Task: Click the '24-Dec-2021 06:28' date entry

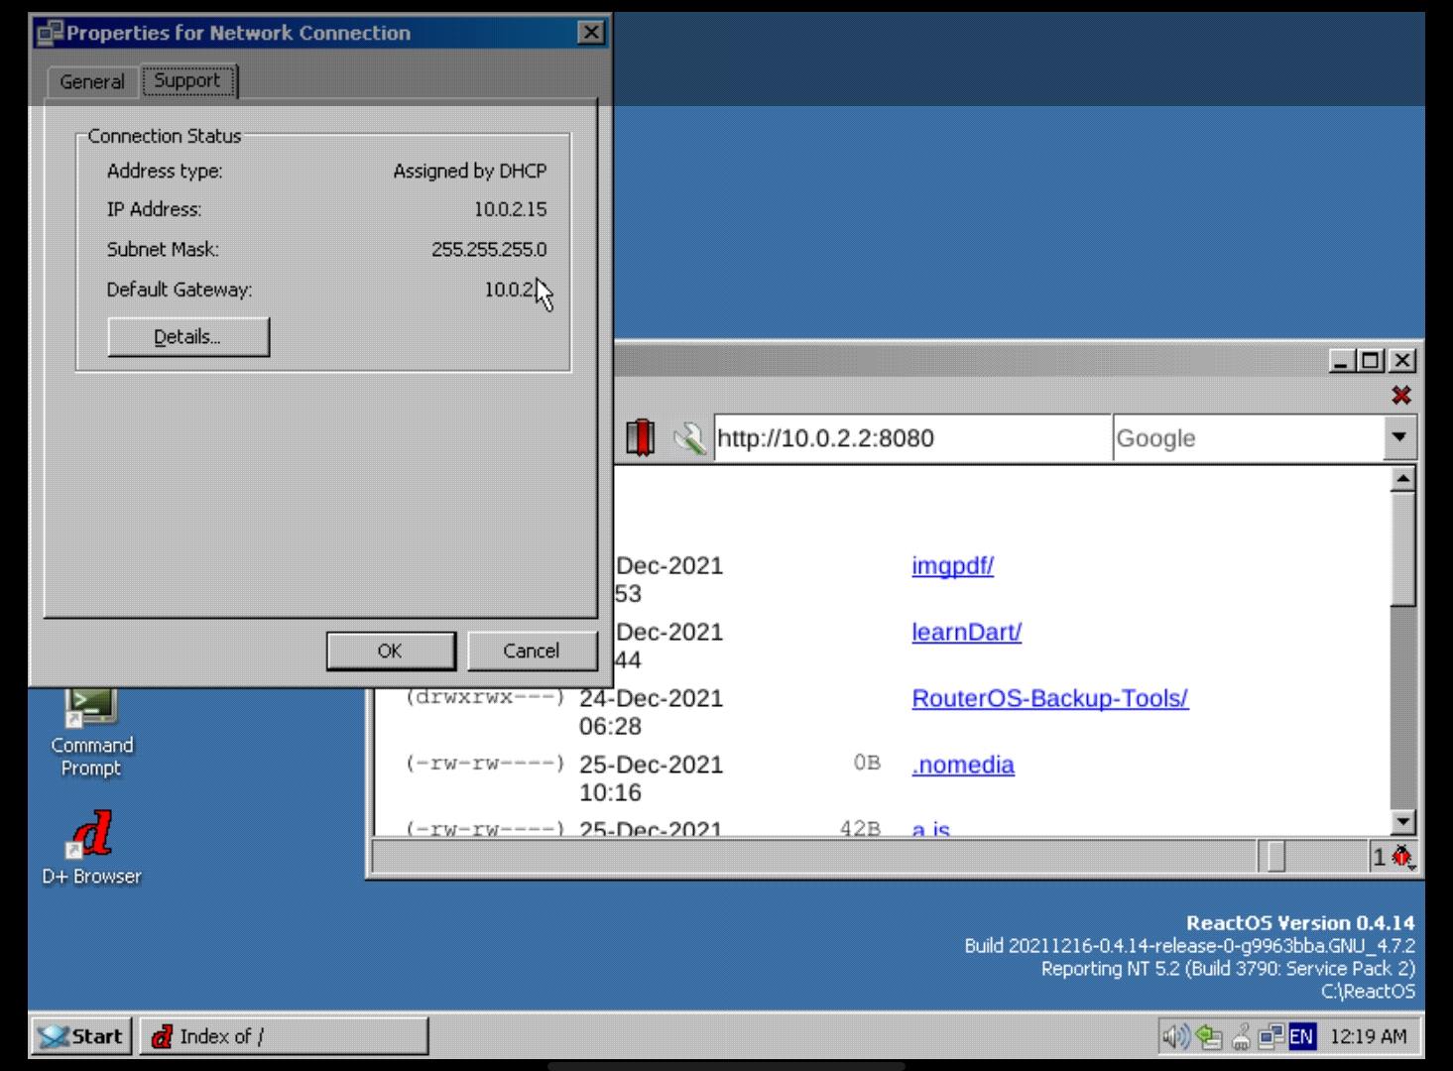Action: click(651, 713)
